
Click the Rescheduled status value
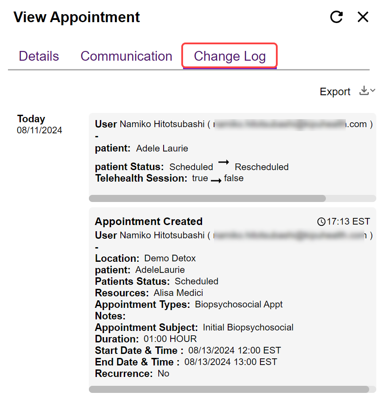pos(262,167)
